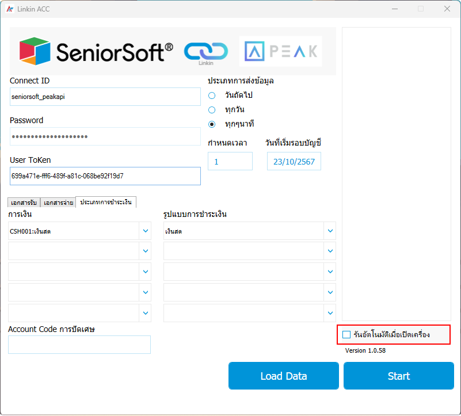The width and height of the screenshot is (461, 416).
Task: Click the empty log panel on right
Action: click(x=397, y=174)
